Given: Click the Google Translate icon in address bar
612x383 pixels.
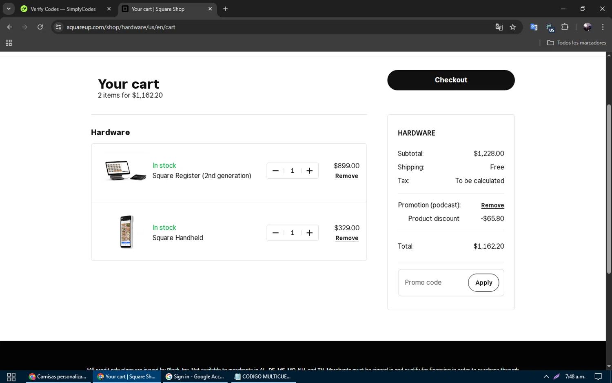Looking at the screenshot, I should pyautogui.click(x=499, y=27).
